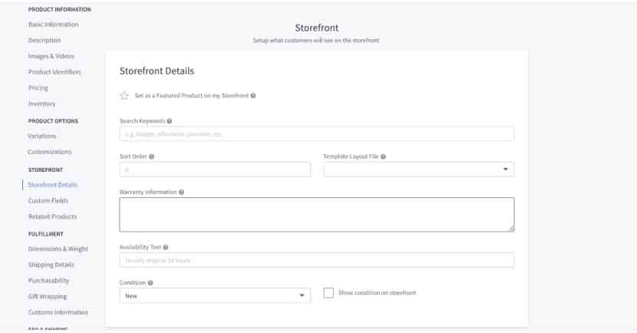This screenshot has width=637, height=333.
Task: Go to Inventory section
Action: pos(42,104)
